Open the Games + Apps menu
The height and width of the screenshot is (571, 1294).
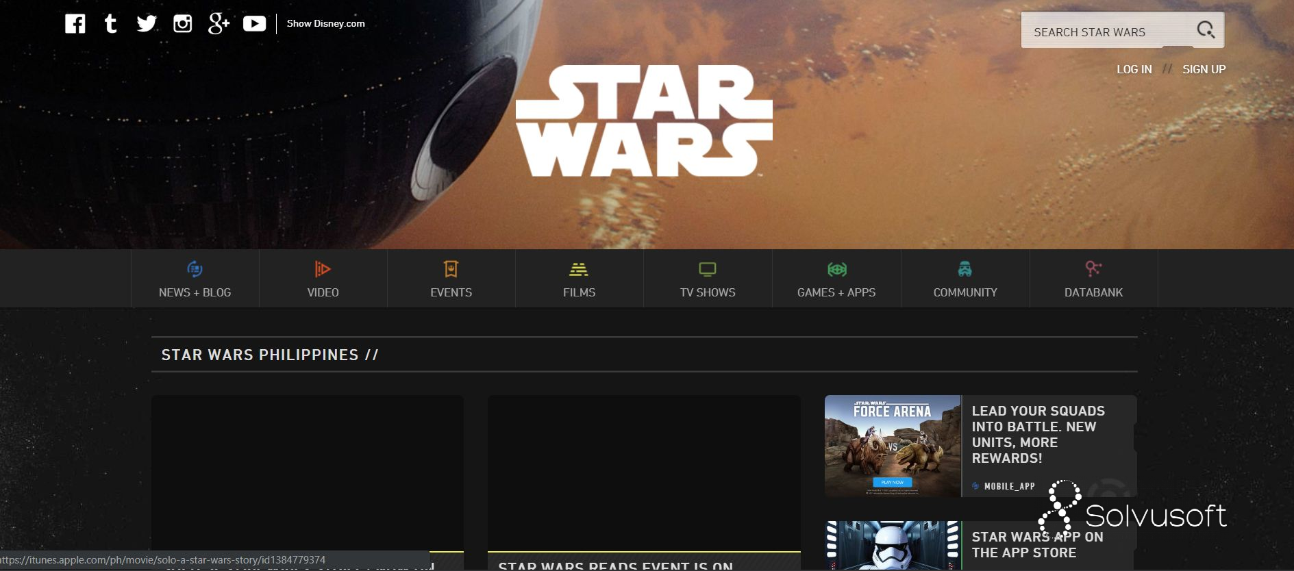pos(836,279)
